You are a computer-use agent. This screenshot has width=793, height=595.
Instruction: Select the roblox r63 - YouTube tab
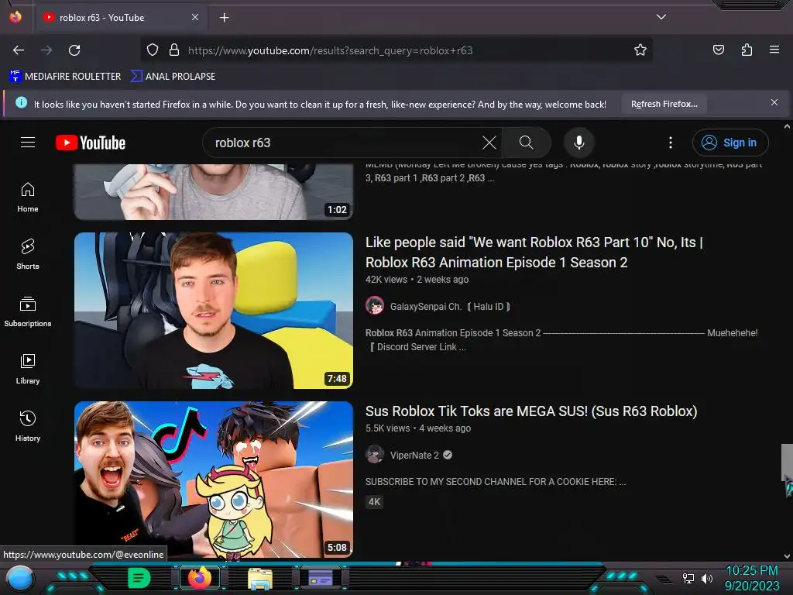[x=120, y=18]
